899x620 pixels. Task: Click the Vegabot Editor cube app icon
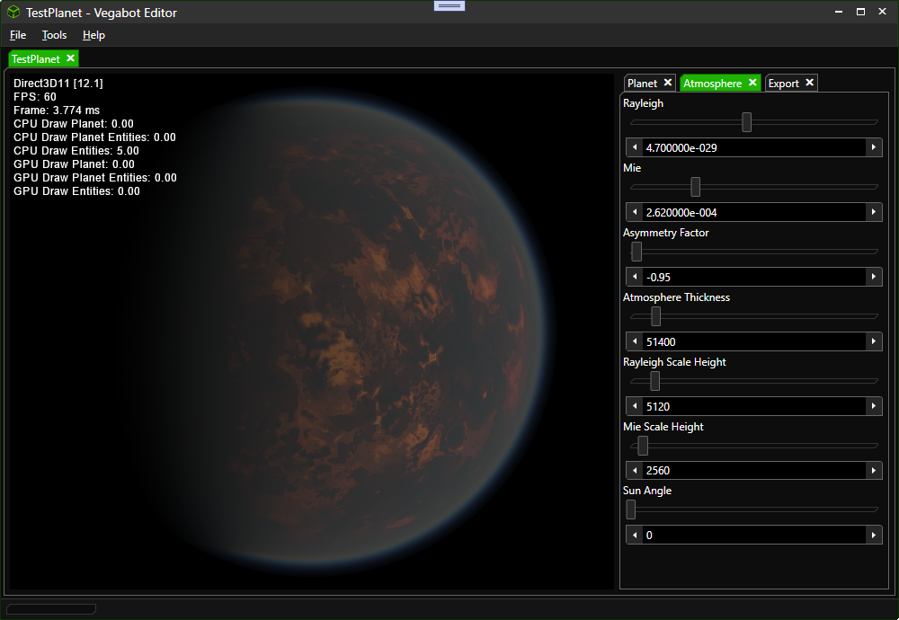(14, 13)
